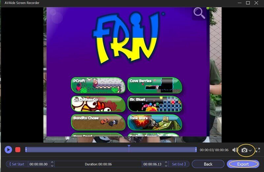Click the playhead marker on the timeline
264x172 pixels.
[129, 146]
